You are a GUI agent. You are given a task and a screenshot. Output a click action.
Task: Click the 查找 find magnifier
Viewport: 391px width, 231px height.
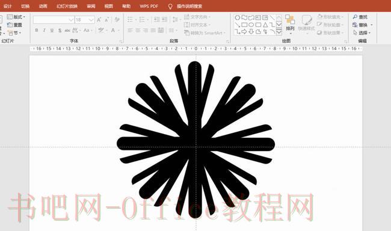pyautogui.click(x=360, y=17)
